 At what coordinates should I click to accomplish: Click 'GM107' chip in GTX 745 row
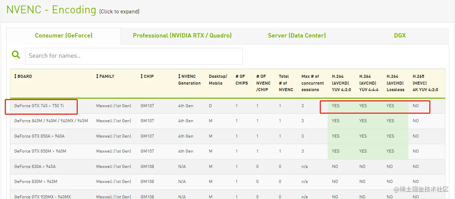coord(147,106)
